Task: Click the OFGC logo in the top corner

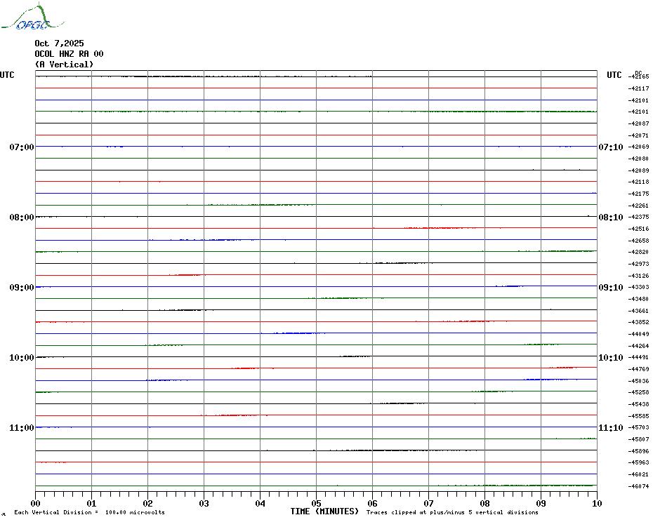Action: (26, 18)
